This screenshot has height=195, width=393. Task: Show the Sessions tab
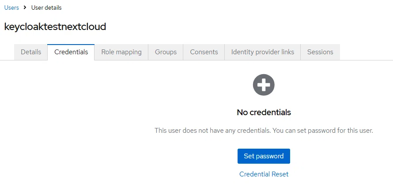[x=320, y=52]
